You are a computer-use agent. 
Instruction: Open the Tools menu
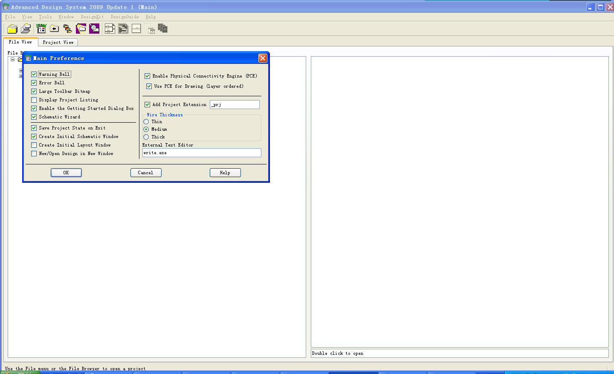pyautogui.click(x=45, y=17)
